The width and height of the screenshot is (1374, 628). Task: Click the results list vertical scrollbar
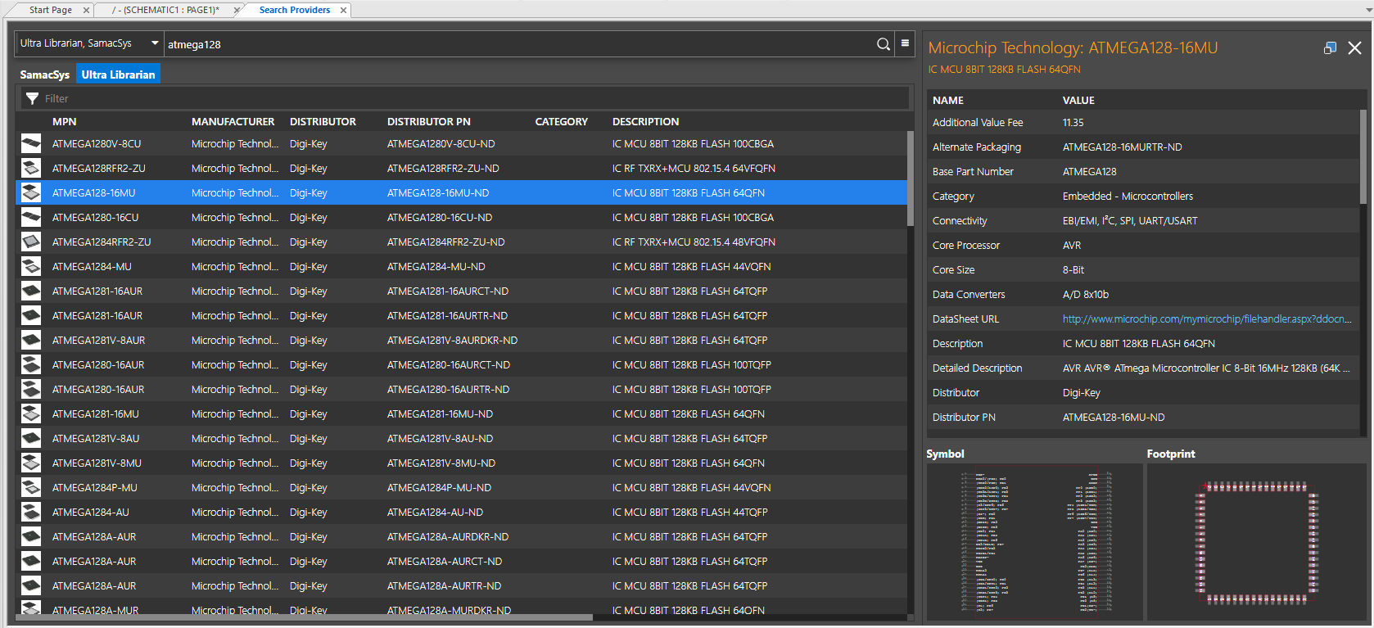pyautogui.click(x=911, y=178)
